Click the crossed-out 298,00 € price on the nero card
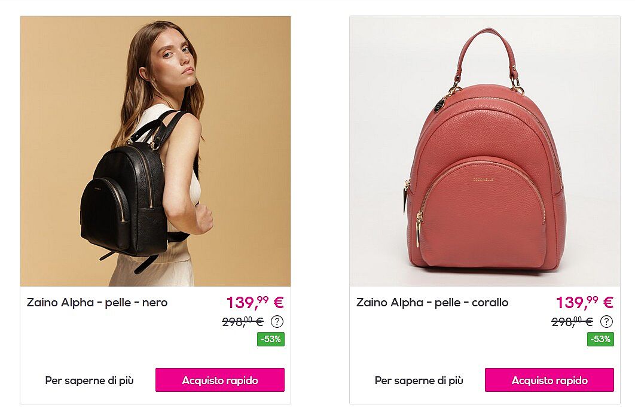The height and width of the screenshot is (408, 635). (243, 322)
